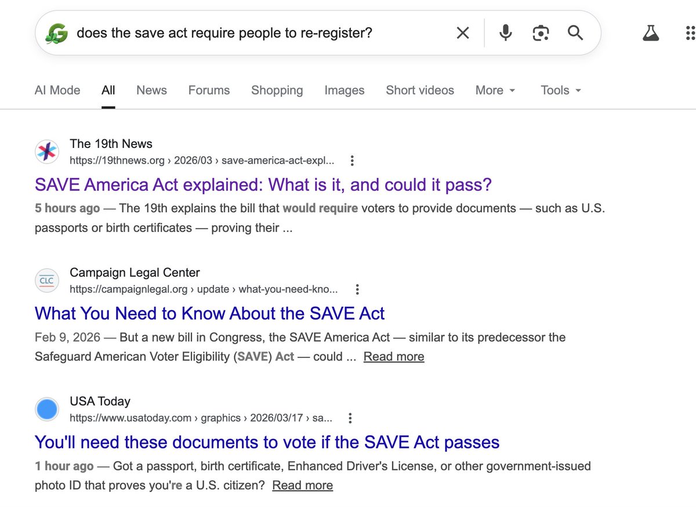This screenshot has height=507, width=696.
Task: Switch to AI Mode tab
Action: pos(57,90)
